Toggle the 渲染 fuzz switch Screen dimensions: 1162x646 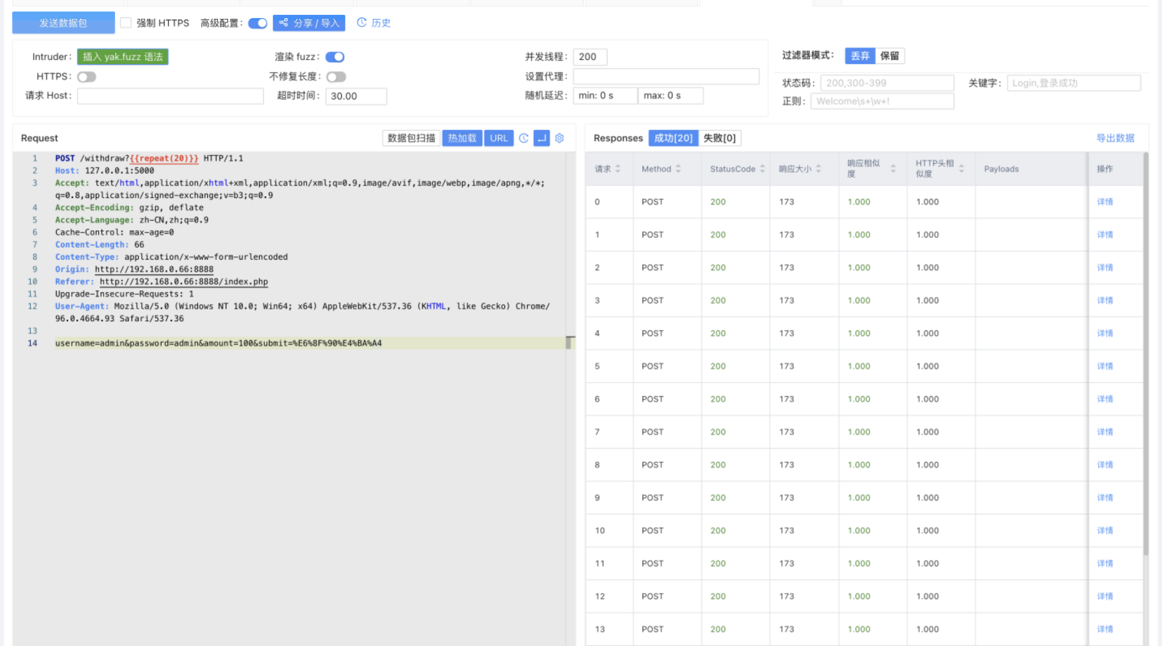[x=335, y=57]
